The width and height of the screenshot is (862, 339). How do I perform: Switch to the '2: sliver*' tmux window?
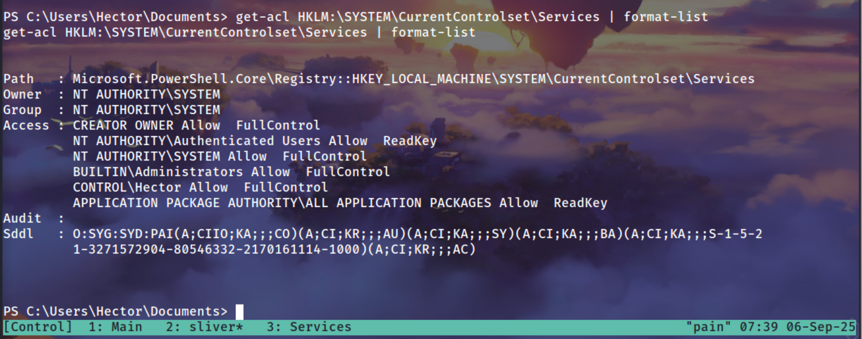204,327
